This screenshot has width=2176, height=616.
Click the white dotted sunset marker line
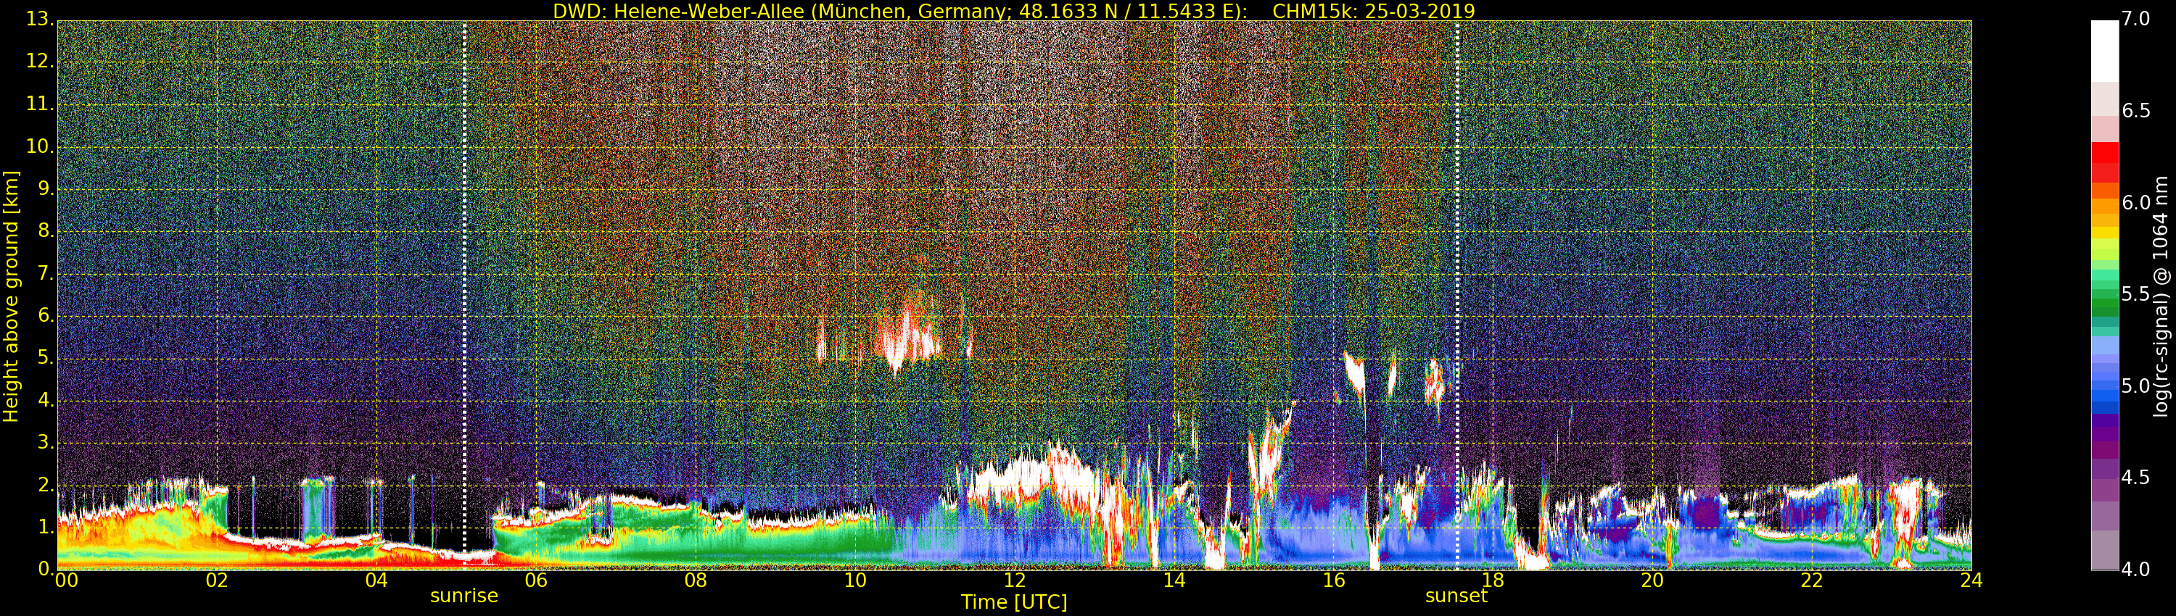pos(1457,296)
